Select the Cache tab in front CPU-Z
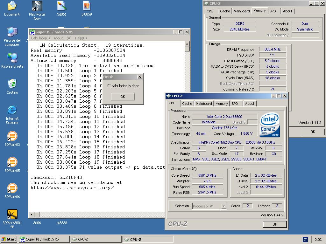This screenshot has width=326, height=244. (187, 104)
